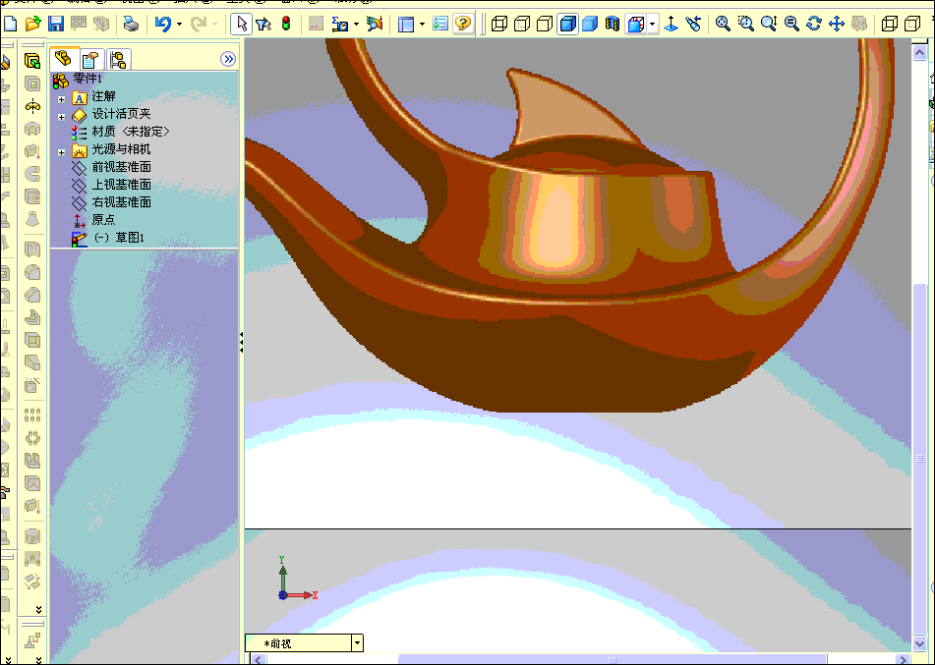This screenshot has height=665, width=935.
Task: Open Help using the question mark icon
Action: [463, 24]
